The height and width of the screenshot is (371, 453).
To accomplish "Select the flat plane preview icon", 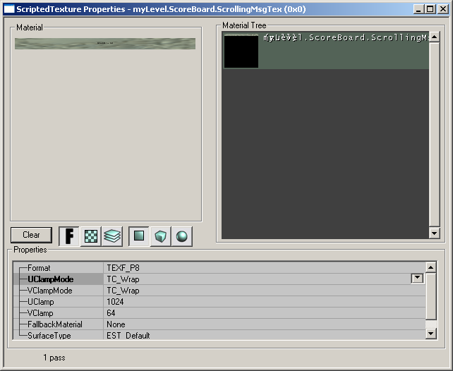I will (x=139, y=236).
